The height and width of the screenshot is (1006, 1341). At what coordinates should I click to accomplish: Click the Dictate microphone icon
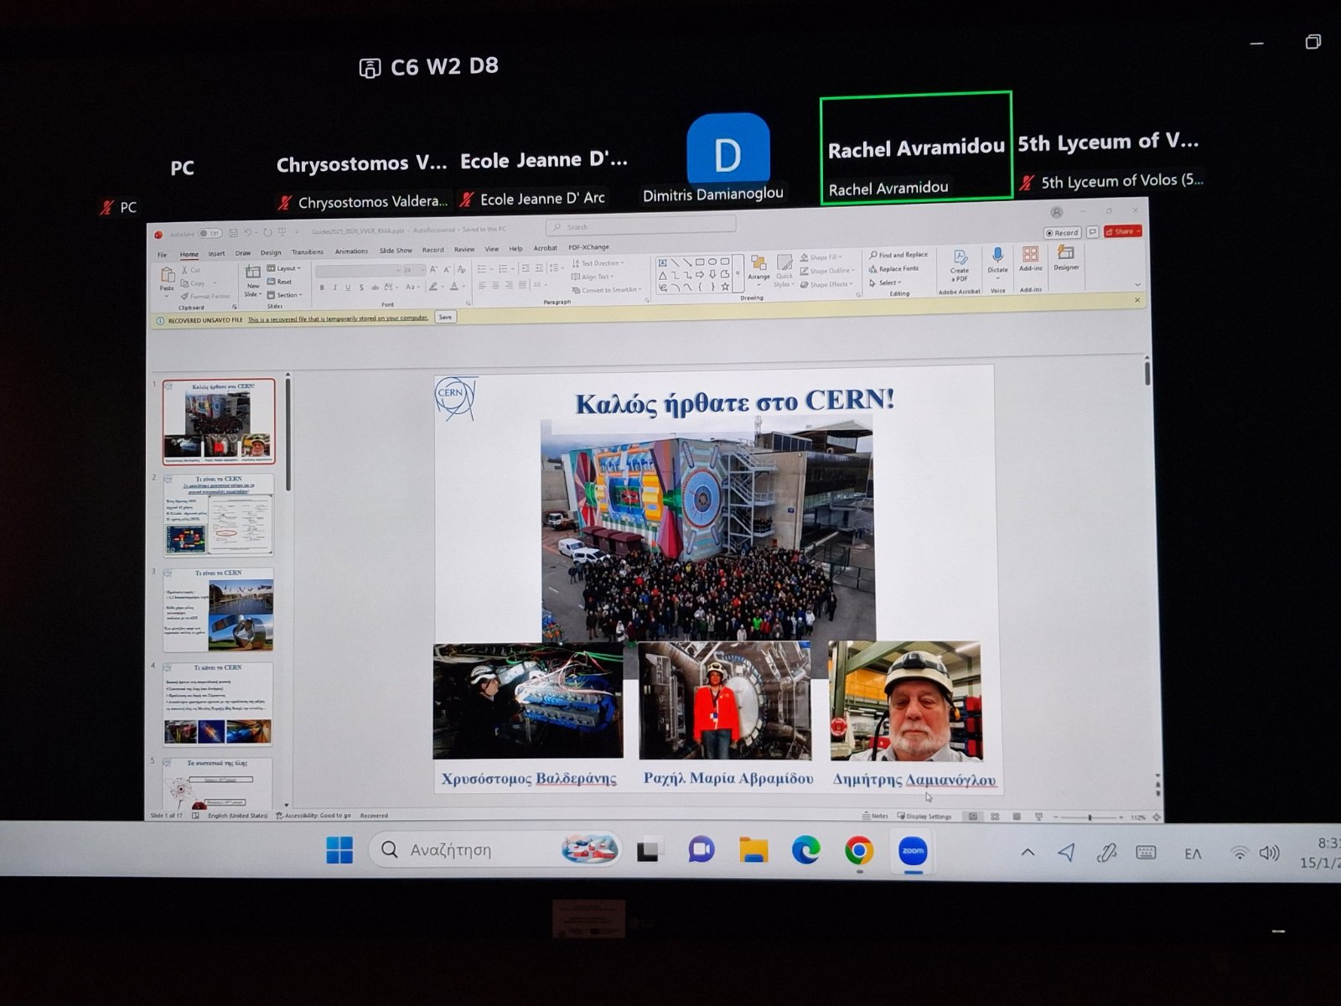[997, 256]
